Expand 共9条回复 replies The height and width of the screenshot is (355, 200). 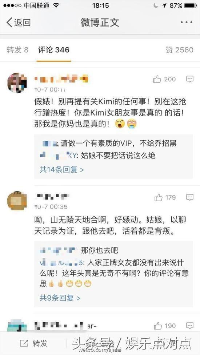[x=60, y=298]
